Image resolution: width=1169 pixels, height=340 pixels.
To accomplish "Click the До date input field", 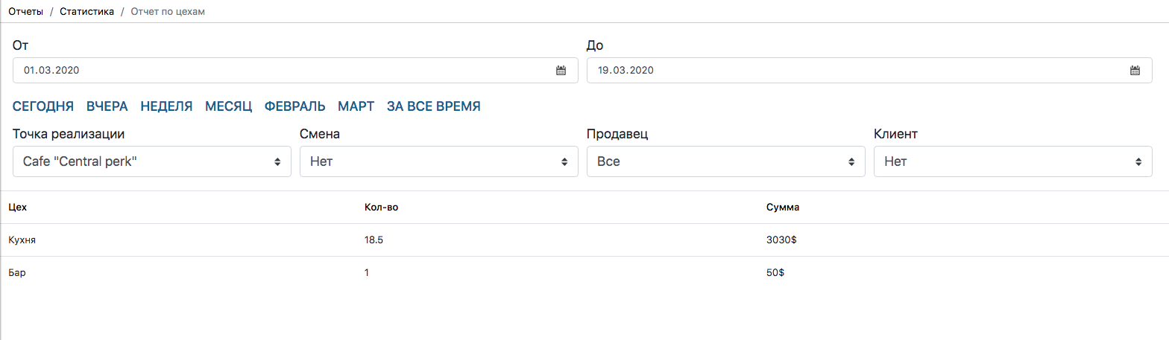I will [857, 71].
